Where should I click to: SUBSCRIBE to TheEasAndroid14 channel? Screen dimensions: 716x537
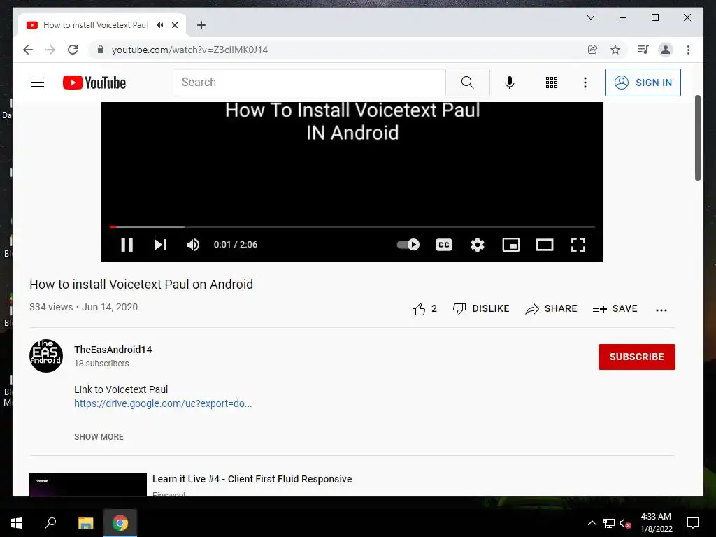point(636,357)
